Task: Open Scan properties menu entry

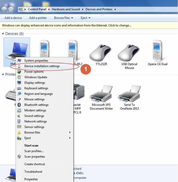Action: [44, 157]
